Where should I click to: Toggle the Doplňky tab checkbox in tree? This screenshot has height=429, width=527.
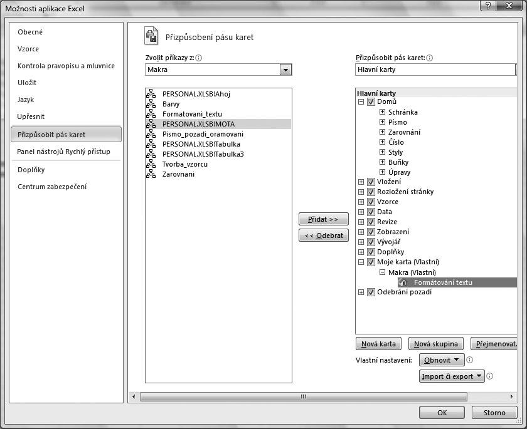point(371,252)
